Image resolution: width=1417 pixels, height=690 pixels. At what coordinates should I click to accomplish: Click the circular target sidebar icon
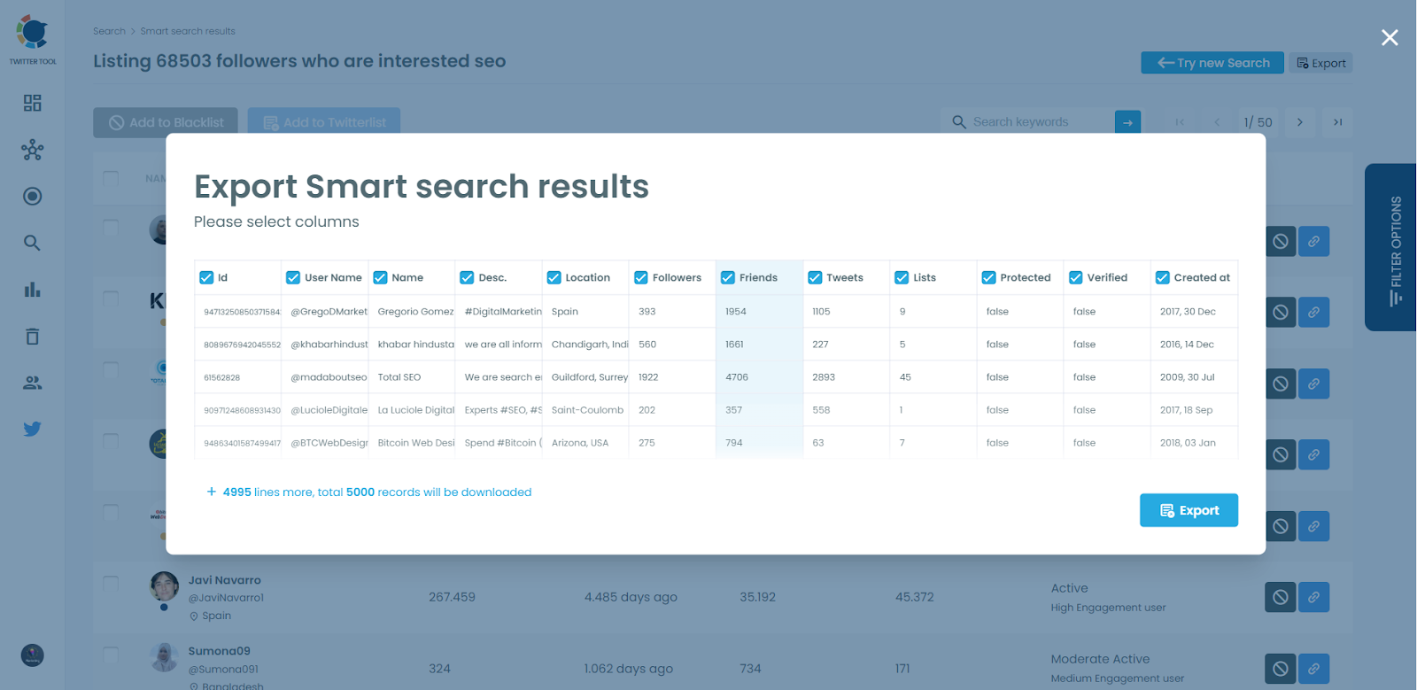(x=33, y=197)
